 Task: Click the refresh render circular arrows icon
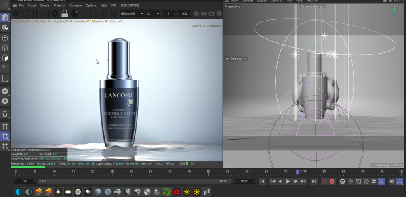pyautogui.click(x=25, y=13)
